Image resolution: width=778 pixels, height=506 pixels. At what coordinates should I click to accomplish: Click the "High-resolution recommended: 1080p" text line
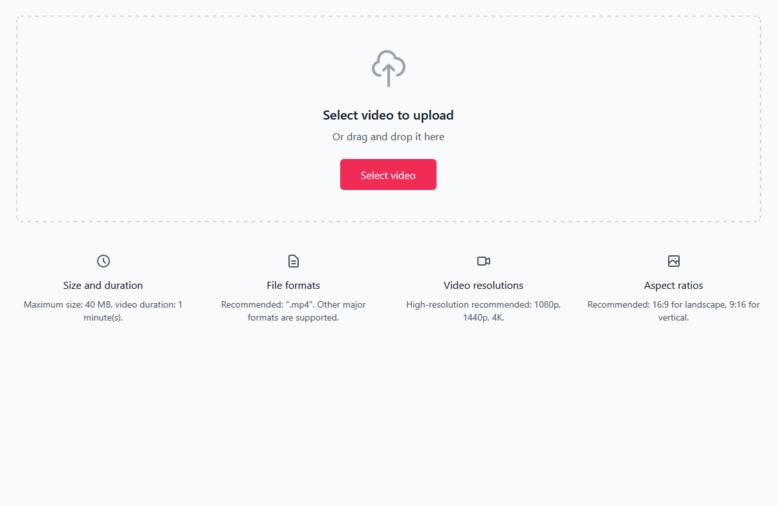(484, 304)
